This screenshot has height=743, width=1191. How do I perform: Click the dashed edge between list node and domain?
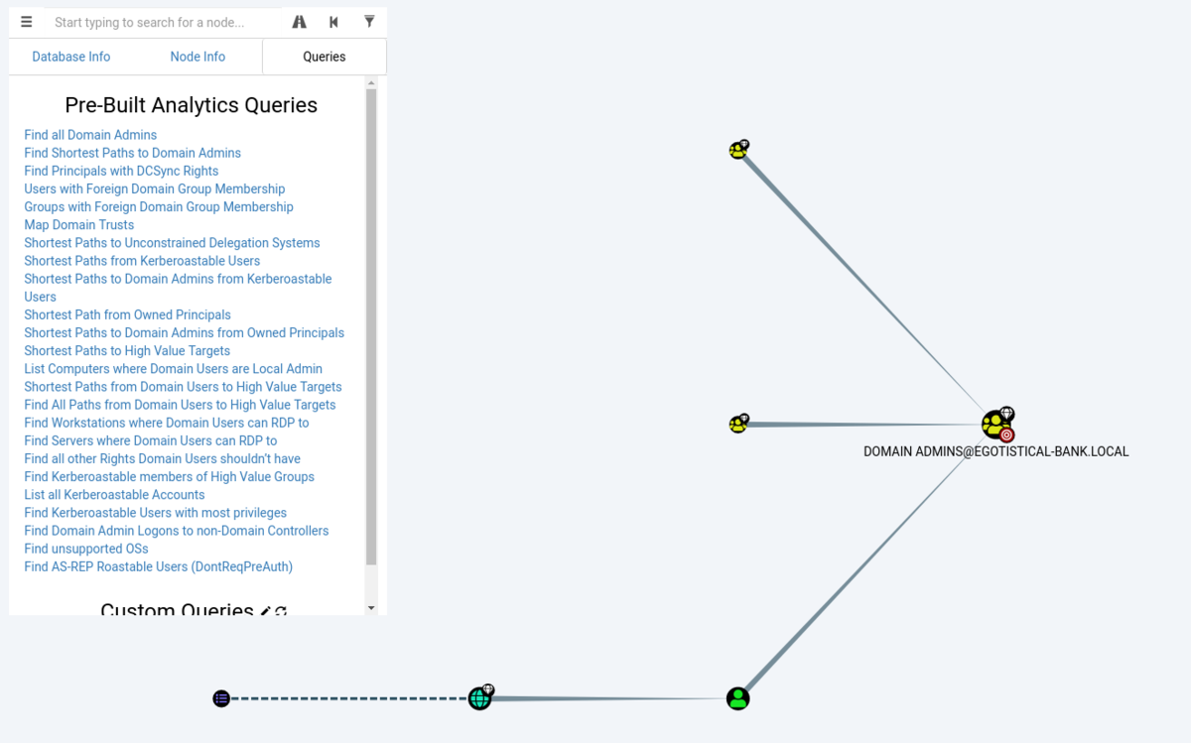(349, 698)
